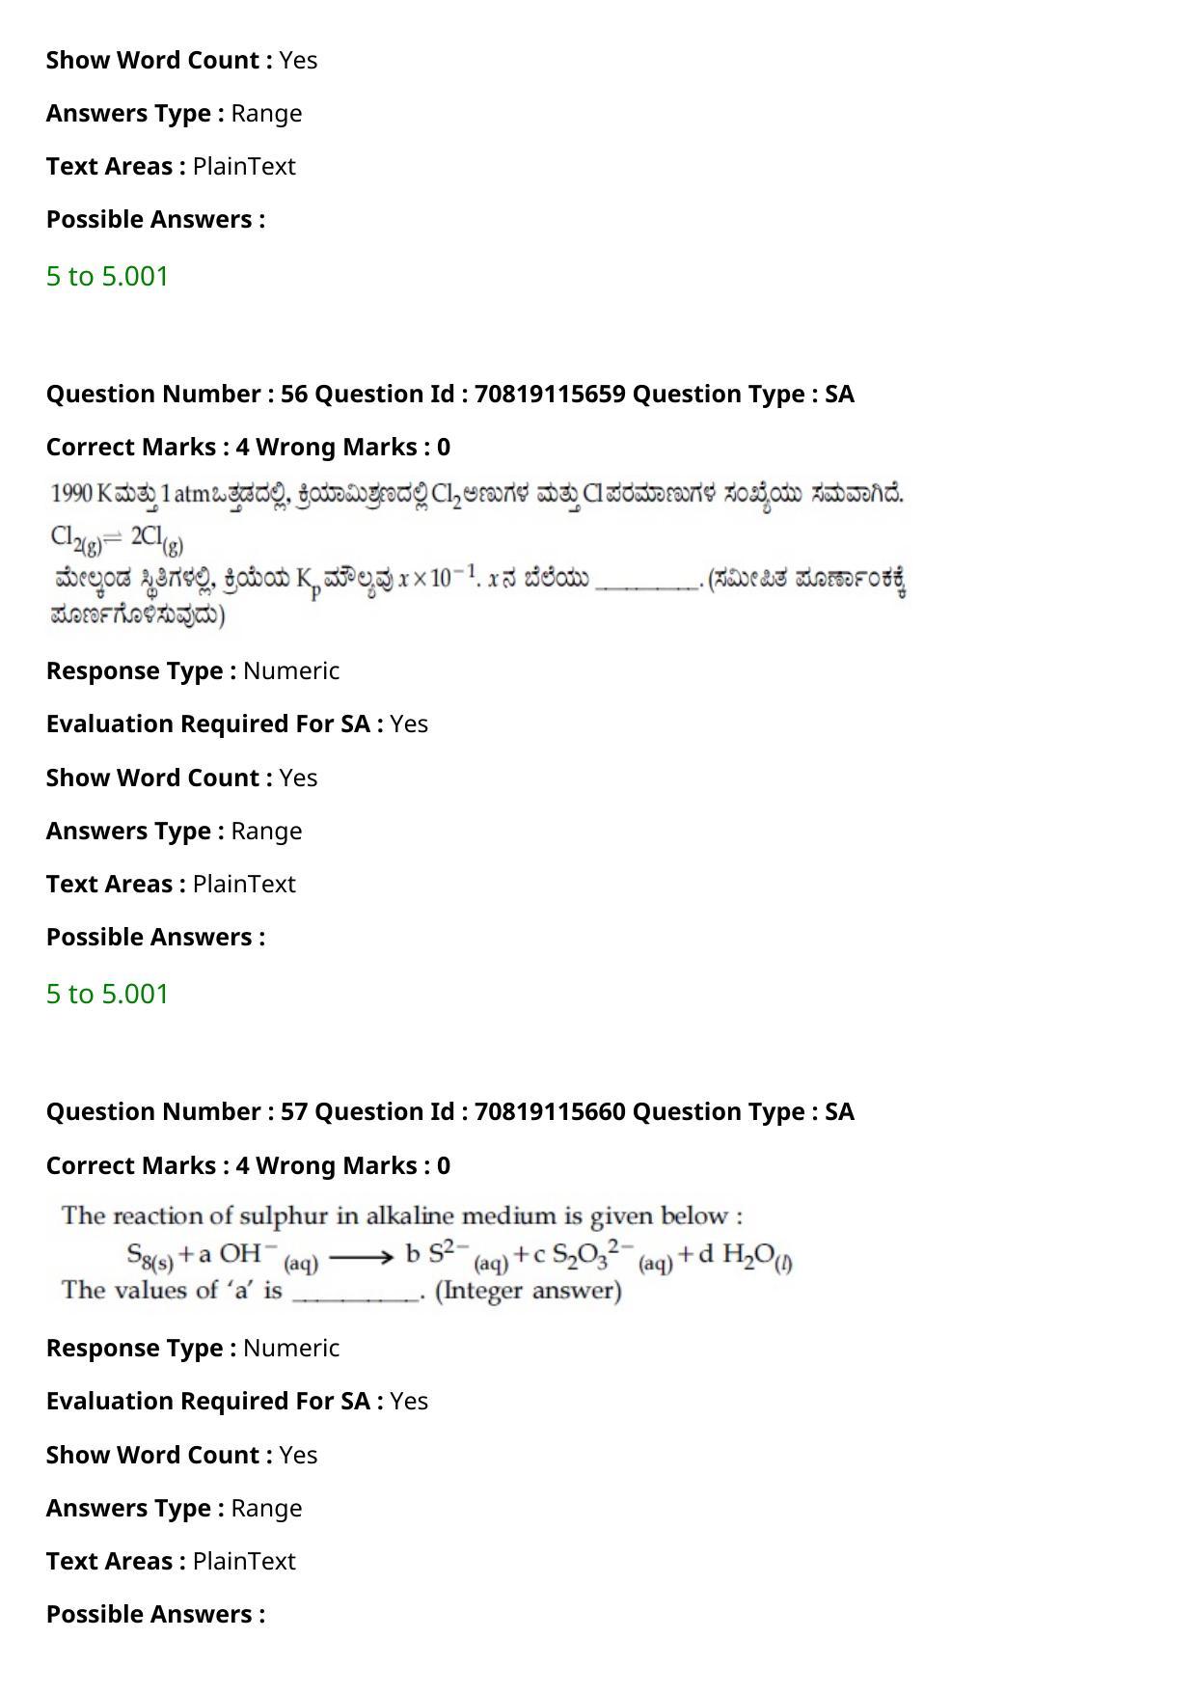Click the top green '5 to 5.001' answer
The height and width of the screenshot is (1693, 1196).
coord(107,276)
